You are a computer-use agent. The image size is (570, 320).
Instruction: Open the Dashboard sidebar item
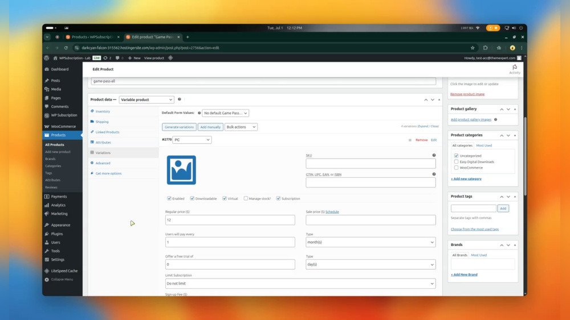tap(60, 69)
